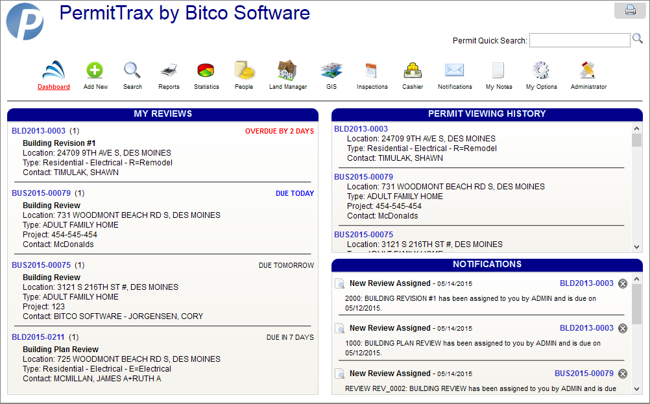This screenshot has height=404, width=650.
Task: Open the Dashboard icon
Action: point(53,70)
